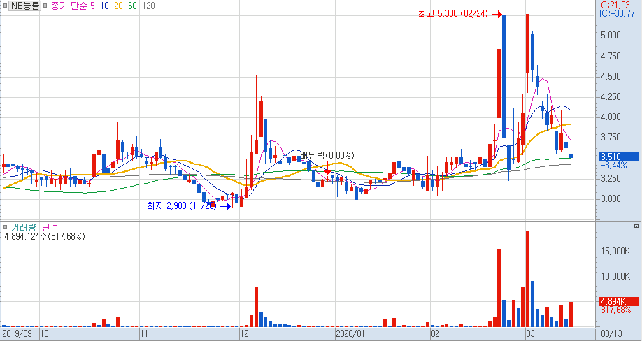
Task: Click the current price tag 3,510
Action: 619,157
